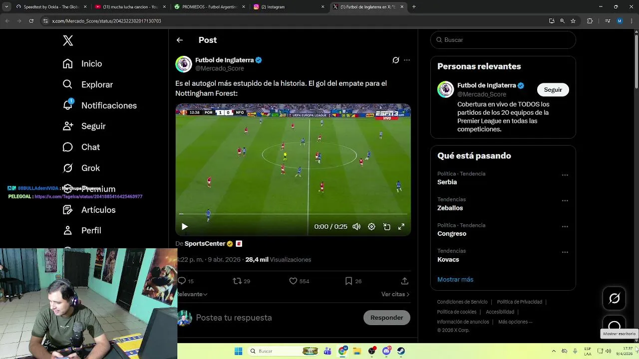Open options for Zeballos trend
Viewport: 639px width, 359px height.
(565, 200)
